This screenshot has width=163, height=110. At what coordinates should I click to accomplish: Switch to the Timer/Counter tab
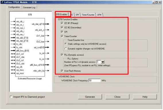tap(88, 15)
